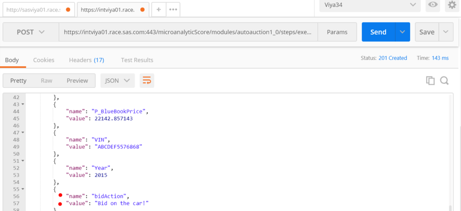Collapse JSON block at line 43
Screen dimensions: 461x211
click(x=23, y=105)
